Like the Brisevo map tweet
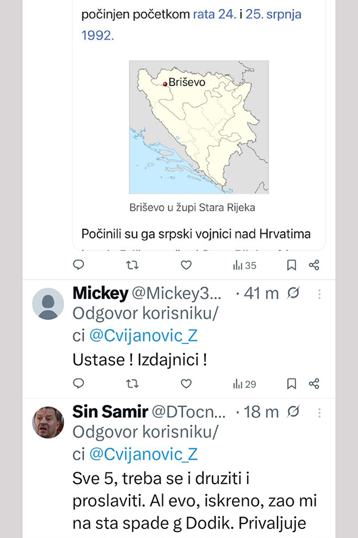 [186, 264]
